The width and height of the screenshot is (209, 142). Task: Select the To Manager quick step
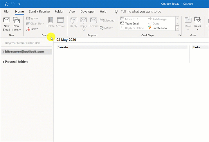tap(158, 19)
